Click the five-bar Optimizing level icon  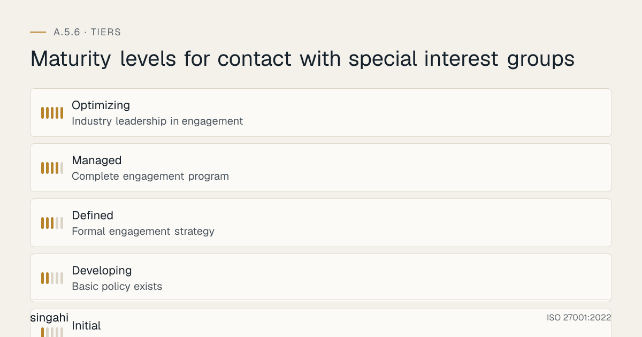pyautogui.click(x=52, y=113)
